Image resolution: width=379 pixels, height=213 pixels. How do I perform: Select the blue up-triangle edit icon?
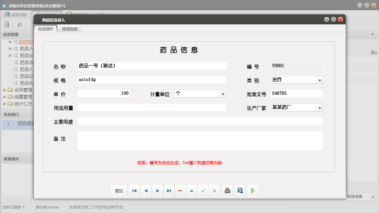click(192, 190)
